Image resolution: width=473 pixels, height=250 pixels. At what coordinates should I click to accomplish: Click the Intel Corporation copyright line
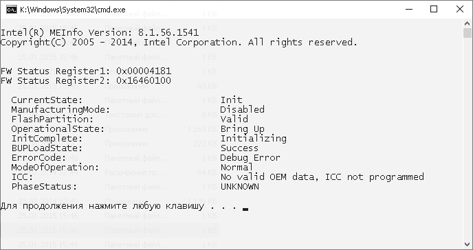(x=179, y=42)
